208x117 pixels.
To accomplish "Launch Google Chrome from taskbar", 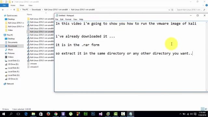I will click(56, 114).
